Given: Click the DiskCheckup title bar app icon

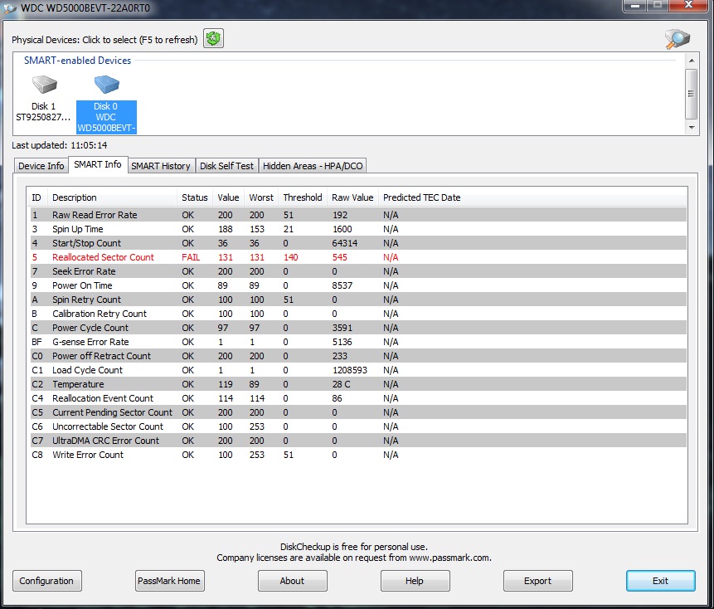Looking at the screenshot, I should pos(10,7).
